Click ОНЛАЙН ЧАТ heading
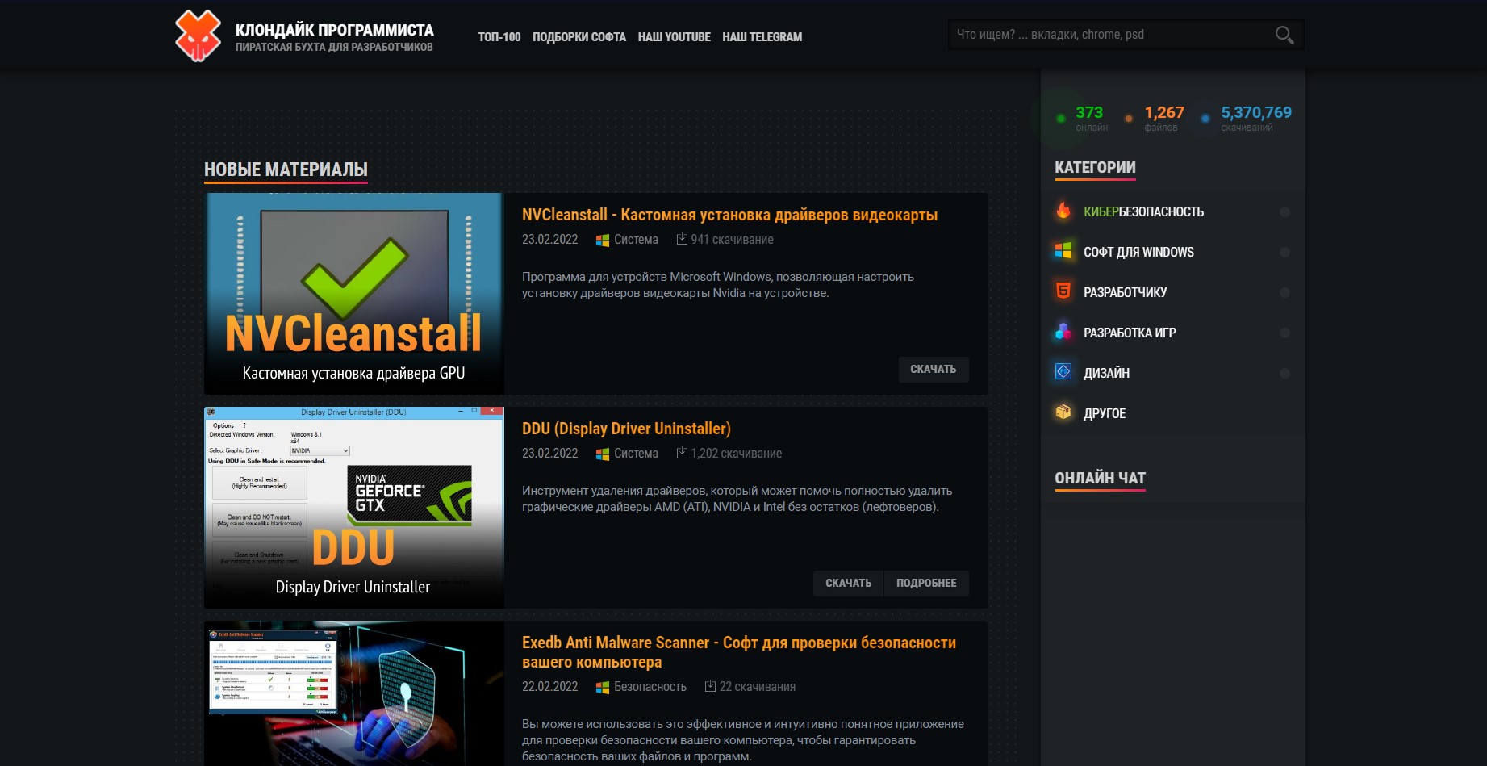Screen dimensions: 1487x766 [1101, 478]
